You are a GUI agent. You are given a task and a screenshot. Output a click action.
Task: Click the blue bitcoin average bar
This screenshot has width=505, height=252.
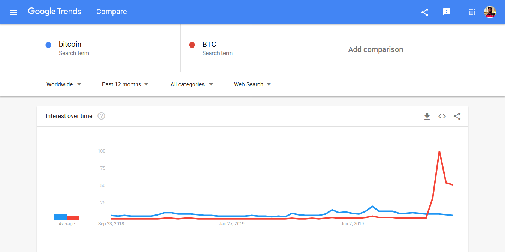[x=60, y=217]
